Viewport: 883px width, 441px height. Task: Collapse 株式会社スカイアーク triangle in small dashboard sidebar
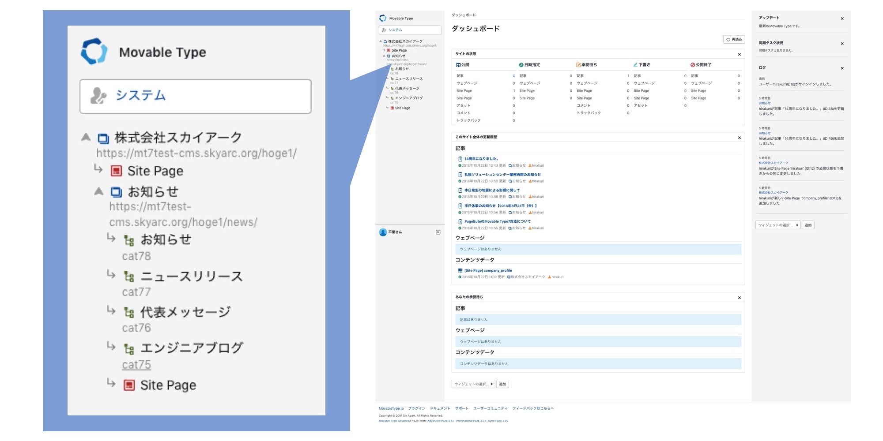[x=381, y=41]
